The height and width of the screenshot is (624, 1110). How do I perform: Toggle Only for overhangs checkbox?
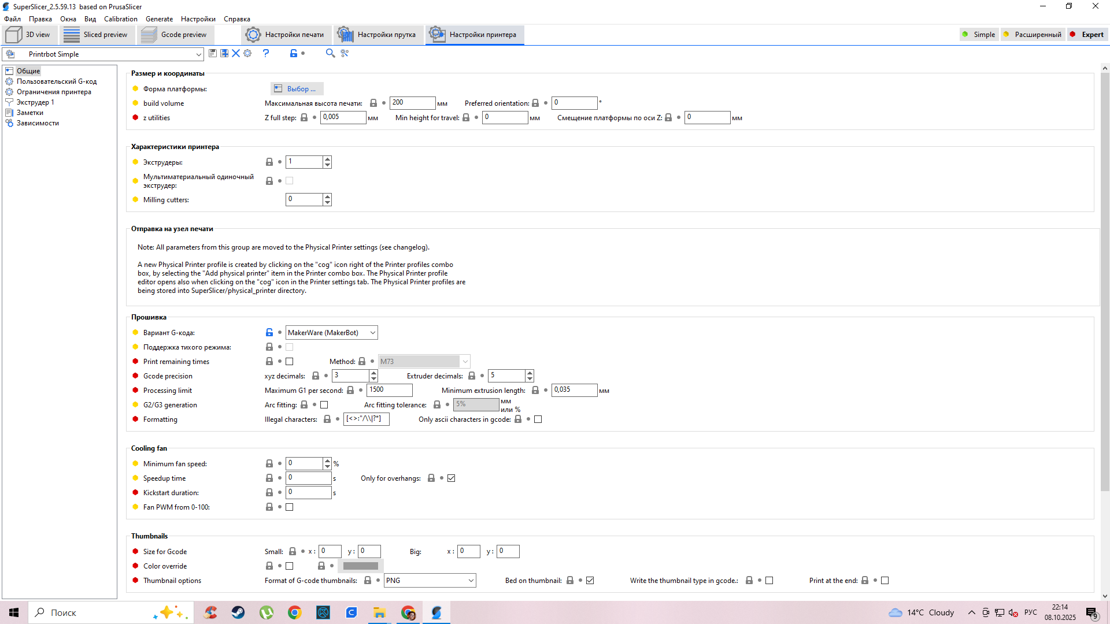click(x=452, y=478)
